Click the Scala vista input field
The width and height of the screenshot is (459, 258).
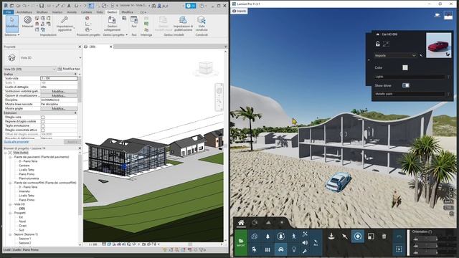coord(59,78)
